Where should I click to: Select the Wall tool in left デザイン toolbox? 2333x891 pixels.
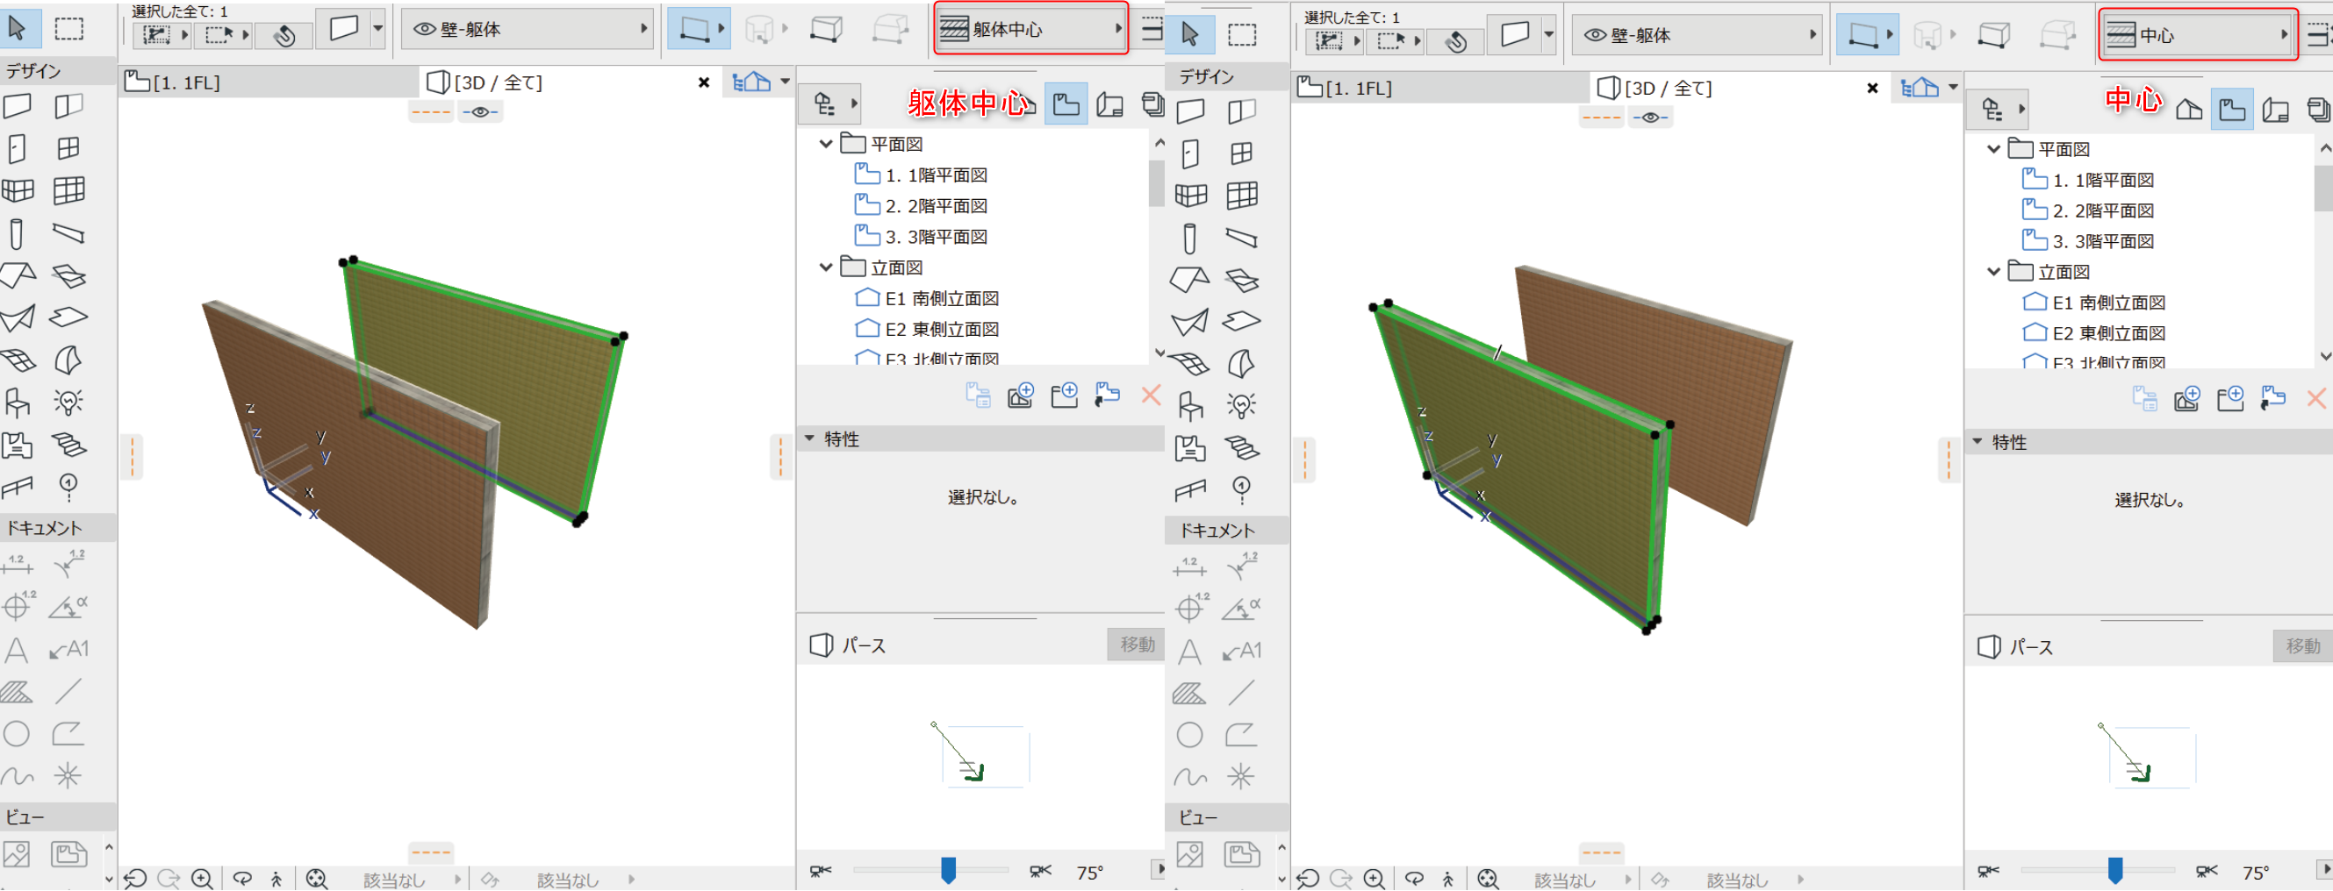(18, 107)
